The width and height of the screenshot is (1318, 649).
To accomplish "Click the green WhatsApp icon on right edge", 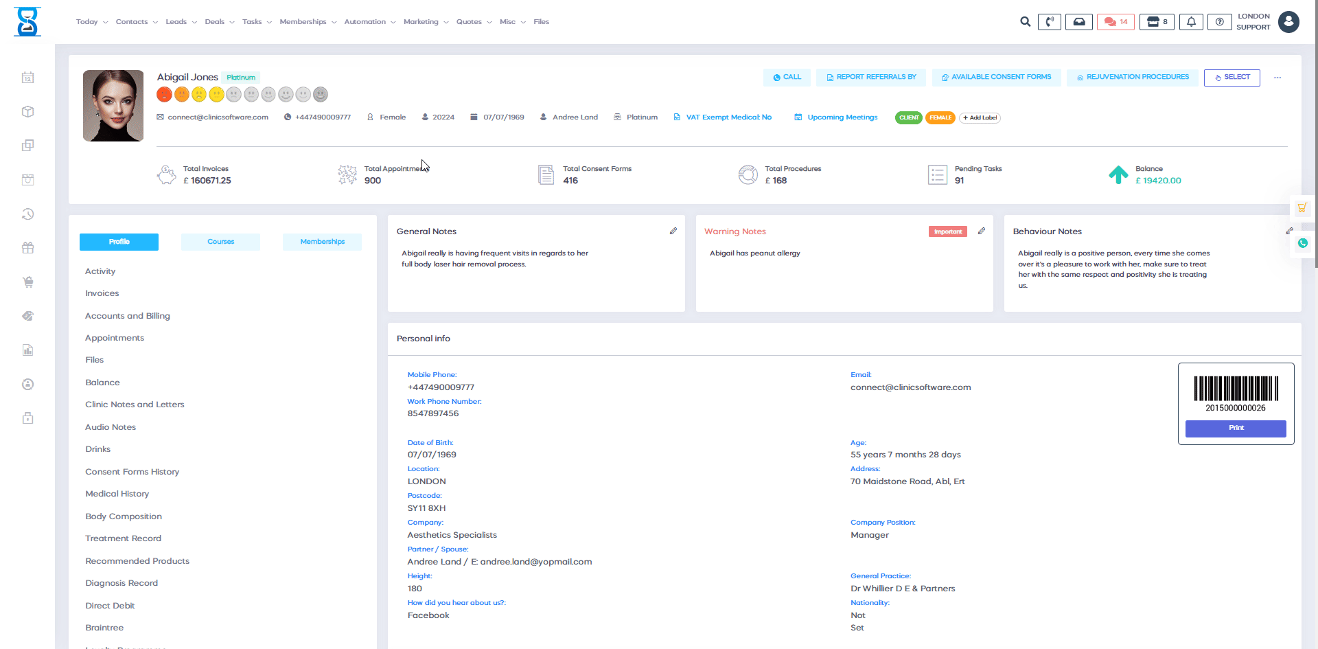I will [1302, 243].
